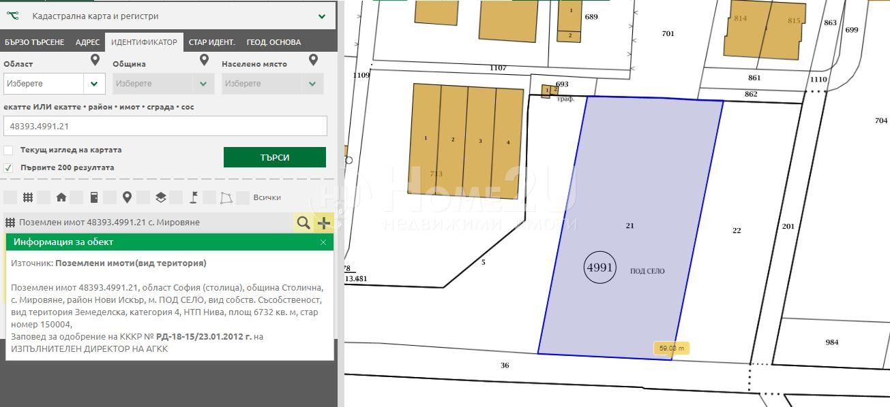Close the 'Информация за обект' panel
The height and width of the screenshot is (407, 890).
[323, 242]
